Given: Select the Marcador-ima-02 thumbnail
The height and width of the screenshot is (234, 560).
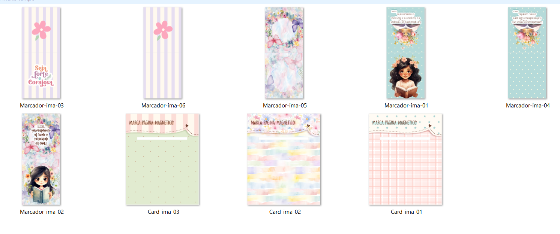Looking at the screenshot, I should click(x=41, y=159).
